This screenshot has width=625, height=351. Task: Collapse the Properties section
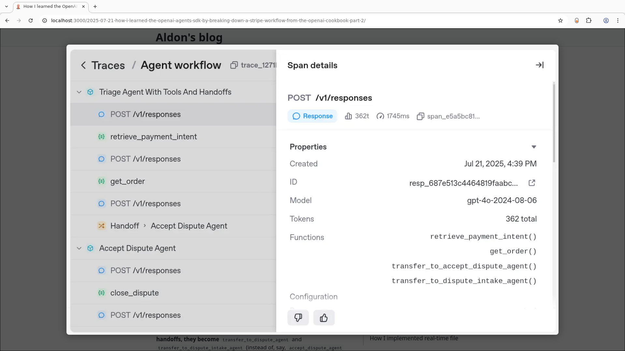point(534,147)
